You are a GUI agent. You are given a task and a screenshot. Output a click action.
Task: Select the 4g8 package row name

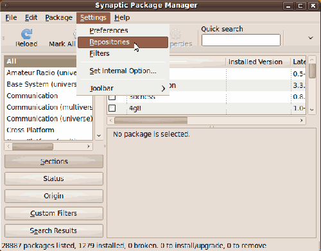click(x=135, y=108)
